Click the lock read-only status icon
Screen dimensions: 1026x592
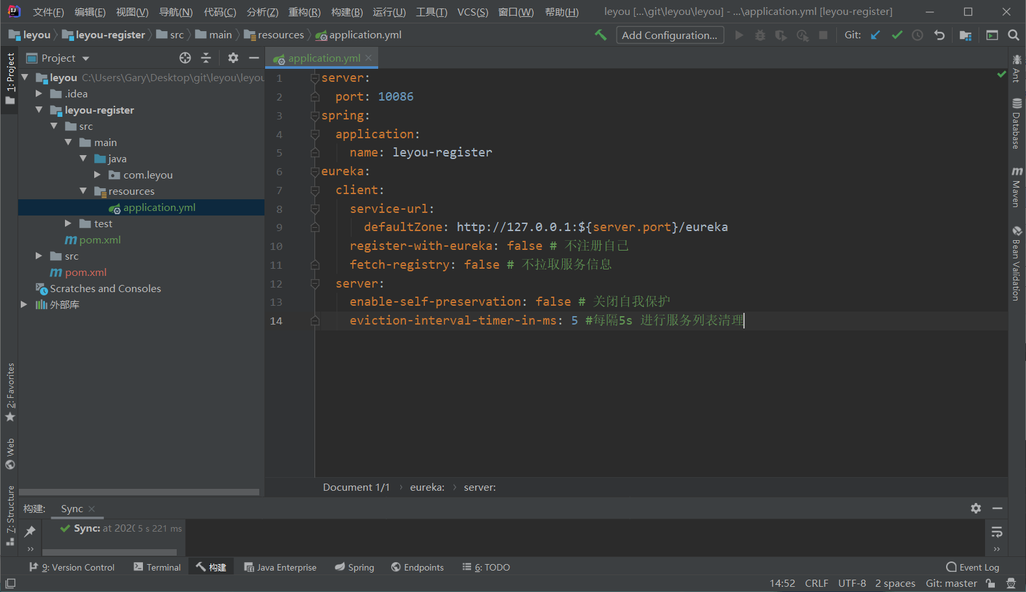coord(990,584)
